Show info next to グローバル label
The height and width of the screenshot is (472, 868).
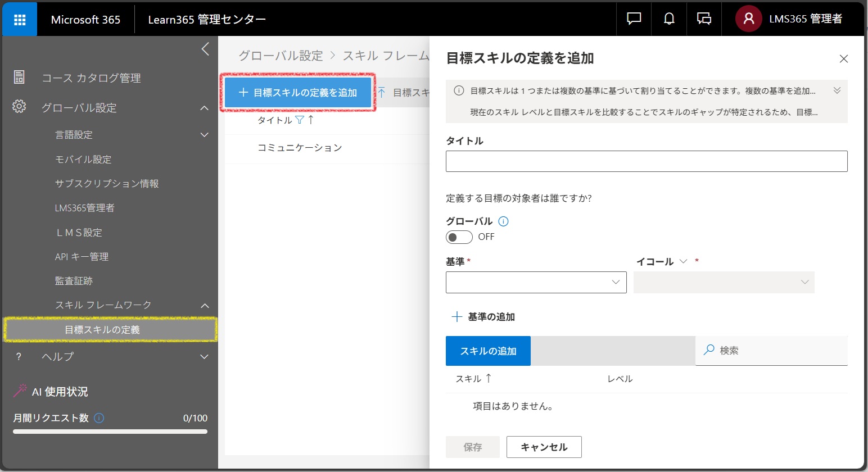504,221
